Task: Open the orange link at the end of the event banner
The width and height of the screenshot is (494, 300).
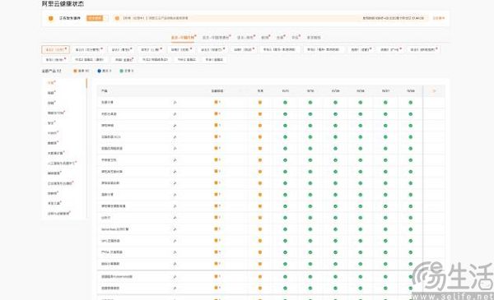Action: point(438,18)
